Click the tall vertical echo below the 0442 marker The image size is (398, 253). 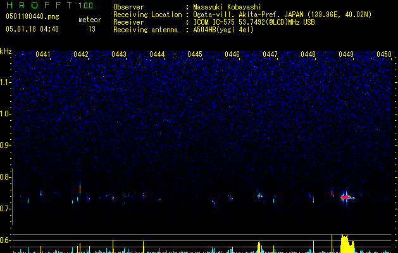tap(80, 187)
